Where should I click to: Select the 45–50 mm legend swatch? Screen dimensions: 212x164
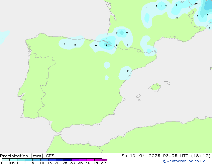98,160
